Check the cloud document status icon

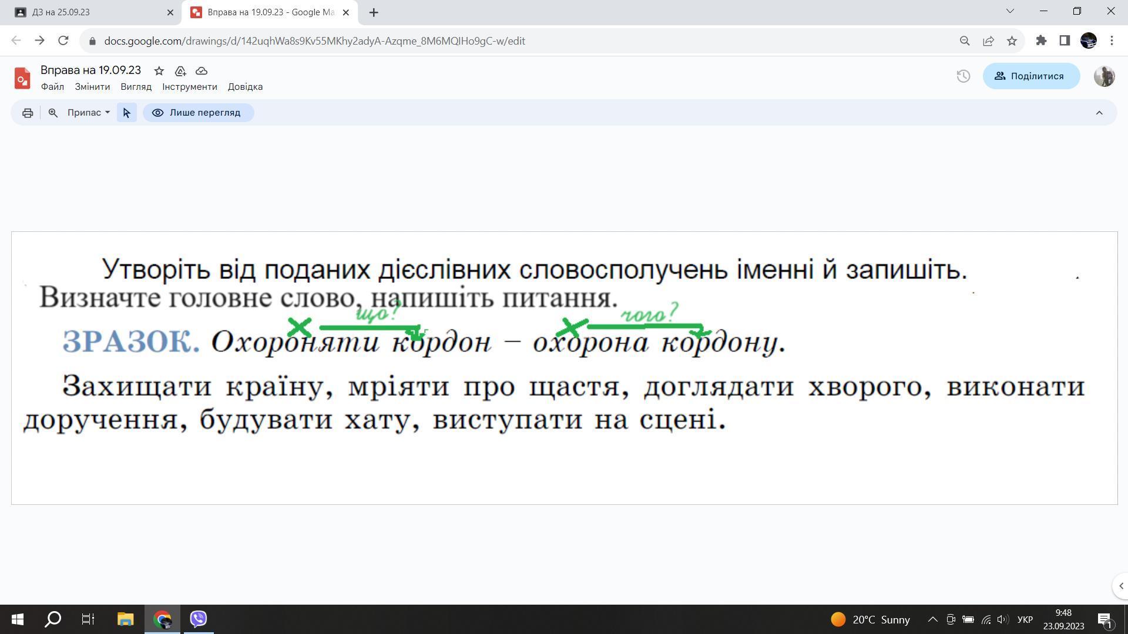[x=202, y=71]
